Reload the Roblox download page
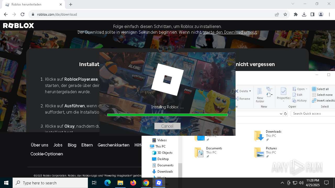Screen dimensions: 335x188 pos(23,14)
